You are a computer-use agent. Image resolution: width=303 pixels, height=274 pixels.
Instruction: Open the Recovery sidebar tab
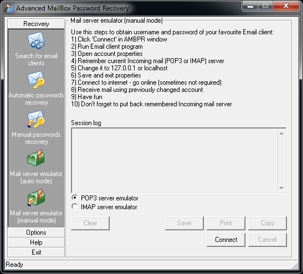click(x=36, y=24)
